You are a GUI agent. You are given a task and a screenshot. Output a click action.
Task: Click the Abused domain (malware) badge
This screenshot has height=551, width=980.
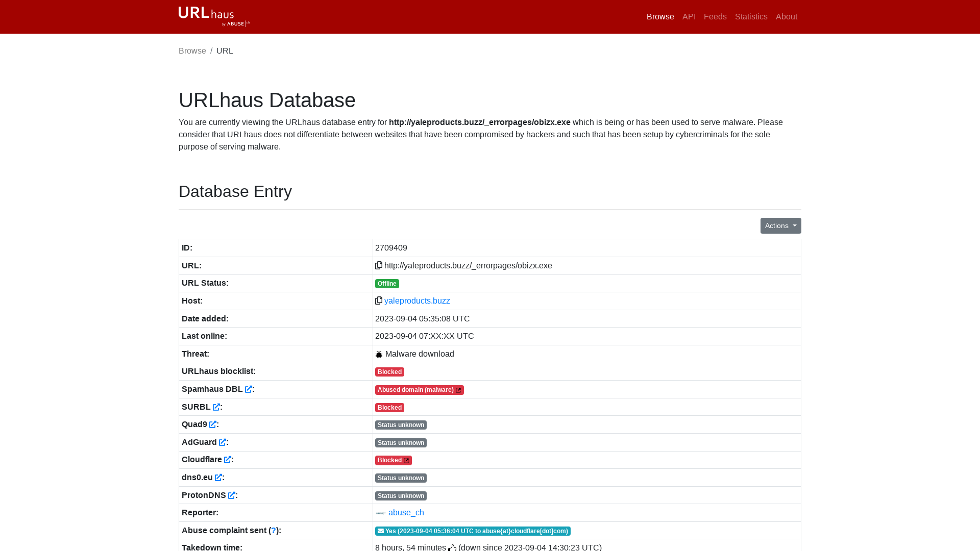(x=419, y=390)
